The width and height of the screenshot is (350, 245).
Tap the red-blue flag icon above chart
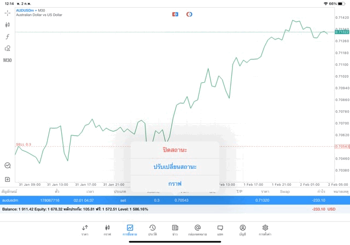[175, 14]
